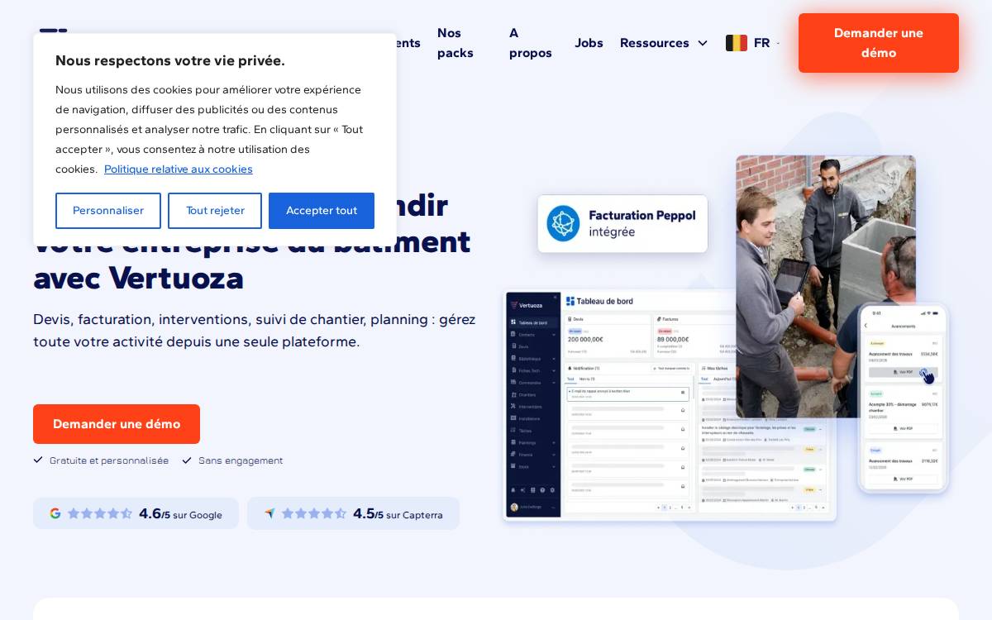The width and height of the screenshot is (992, 620).
Task: Reject all cookies via Tout rejeter
Action: click(x=215, y=211)
